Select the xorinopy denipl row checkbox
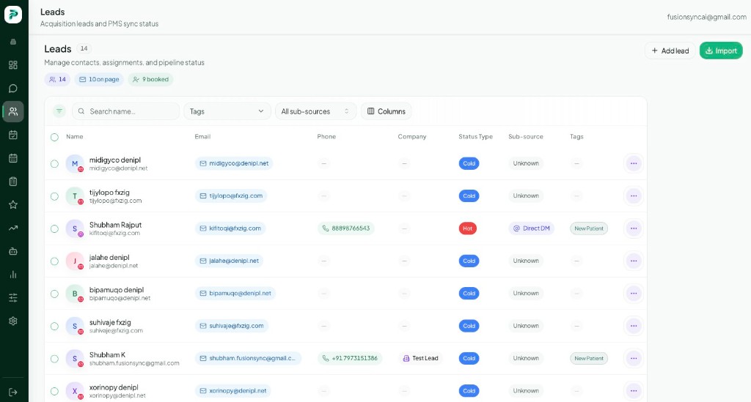 coord(54,391)
